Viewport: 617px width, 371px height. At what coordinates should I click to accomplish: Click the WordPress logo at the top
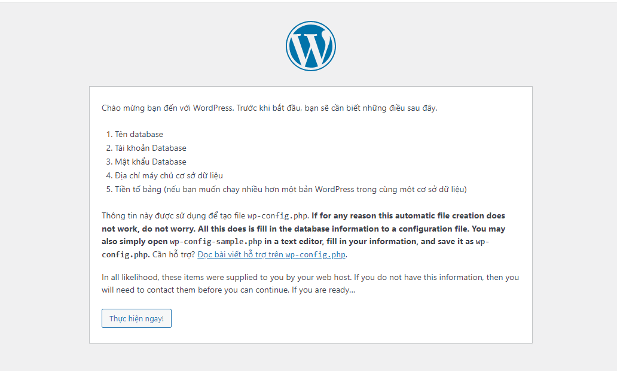(310, 46)
